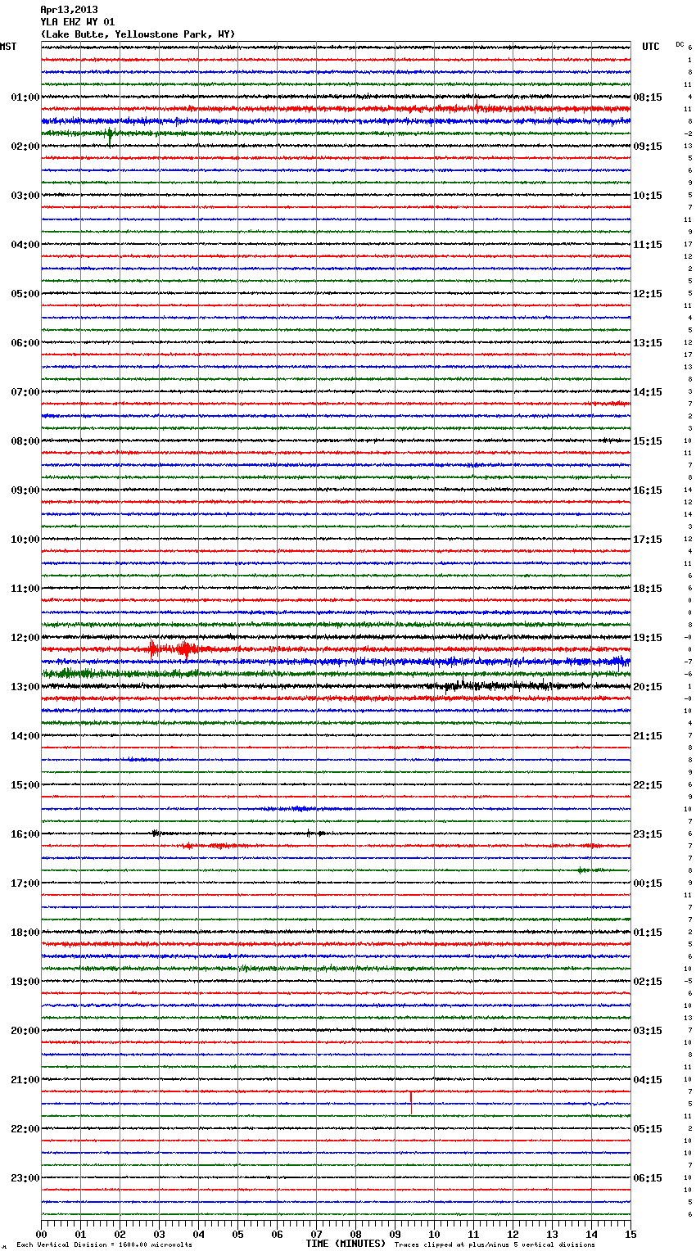The height and width of the screenshot is (1256, 696).
Task: Click the 17:15 UTC time label
Action: click(648, 540)
